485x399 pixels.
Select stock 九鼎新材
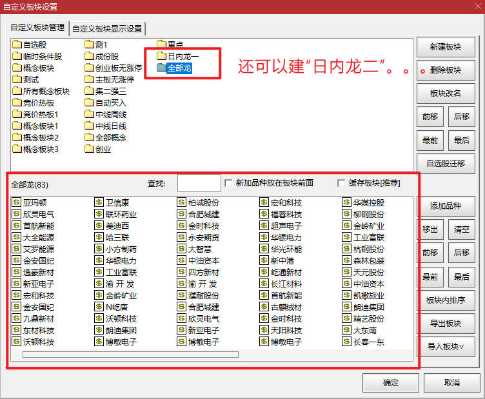tap(39, 318)
